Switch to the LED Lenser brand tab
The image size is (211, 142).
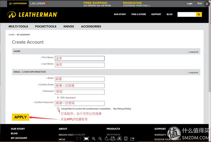point(39,4)
